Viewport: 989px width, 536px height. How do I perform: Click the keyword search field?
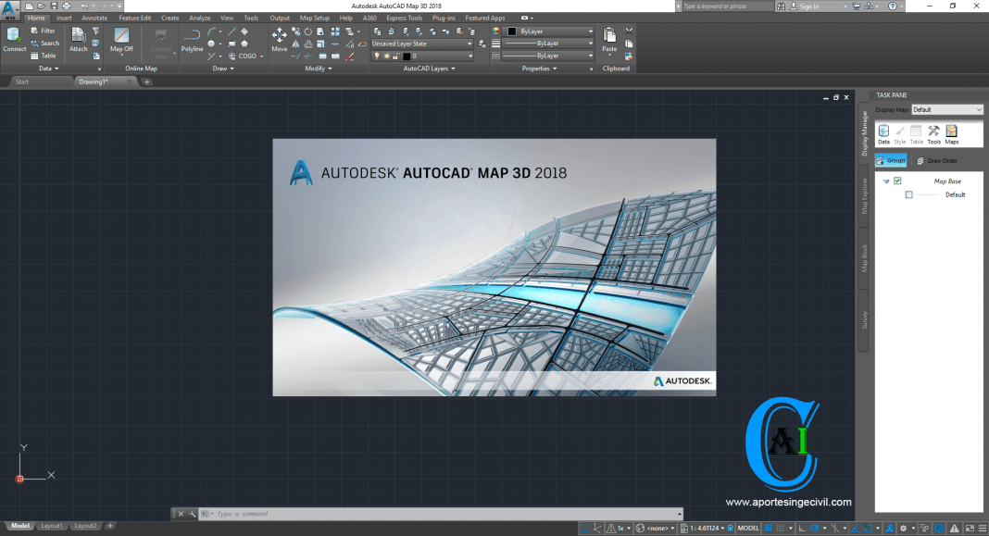tap(727, 6)
